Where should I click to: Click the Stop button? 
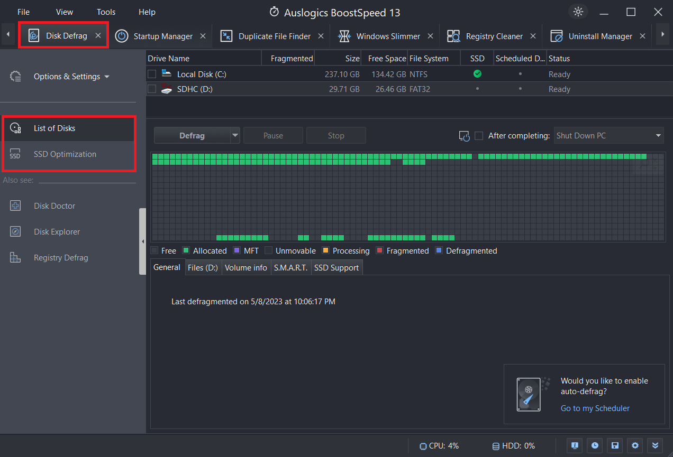click(x=336, y=135)
